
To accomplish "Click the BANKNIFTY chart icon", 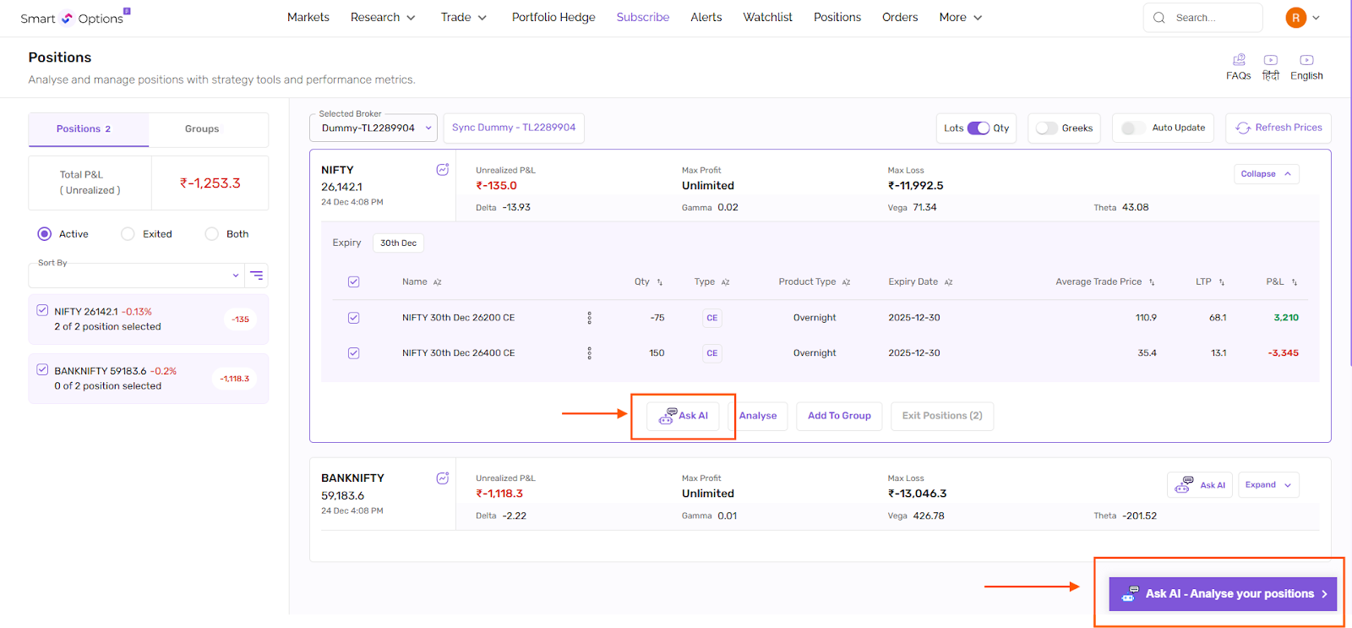I will click(x=442, y=478).
